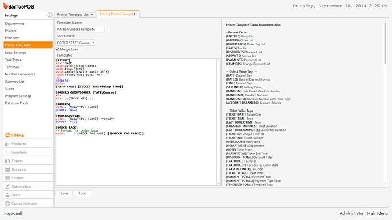Open the on-screen Keyboard button
Image resolution: width=392 pixels, height=220 pixels.
[12, 213]
